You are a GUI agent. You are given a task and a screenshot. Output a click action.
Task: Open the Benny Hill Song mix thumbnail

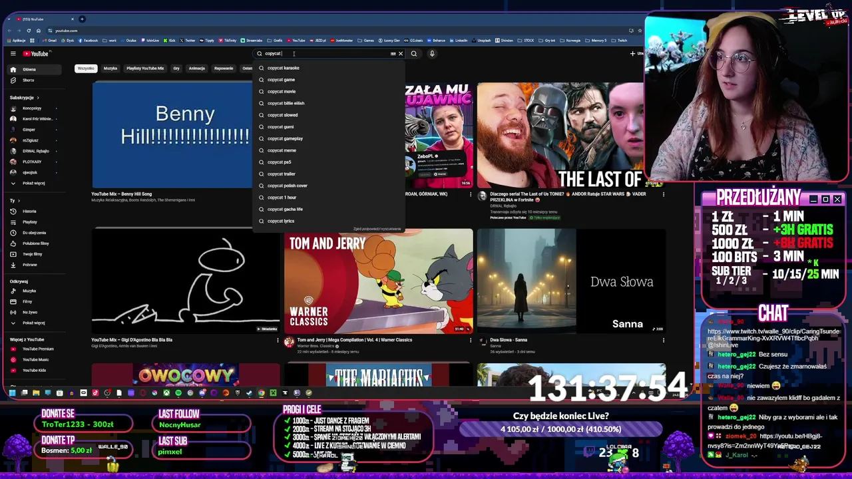coord(172,135)
